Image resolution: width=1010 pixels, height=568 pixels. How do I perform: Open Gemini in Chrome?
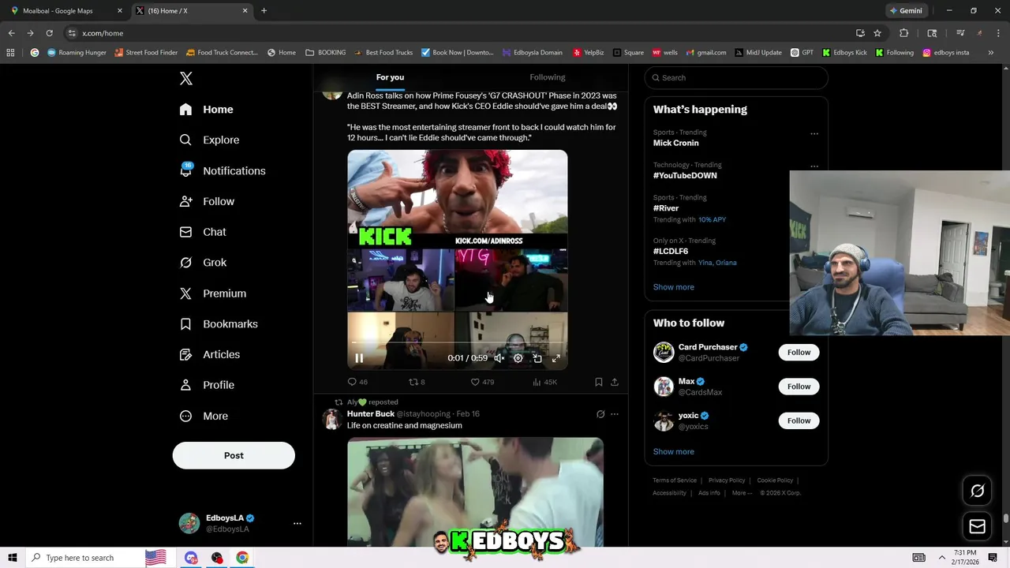pos(906,11)
